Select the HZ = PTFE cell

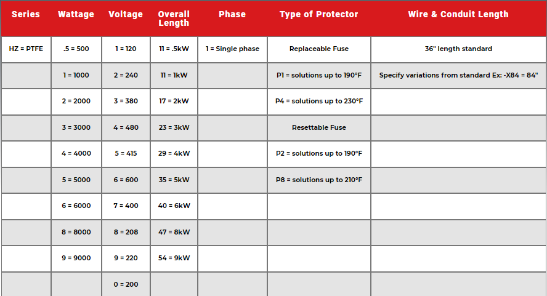[x=26, y=49]
